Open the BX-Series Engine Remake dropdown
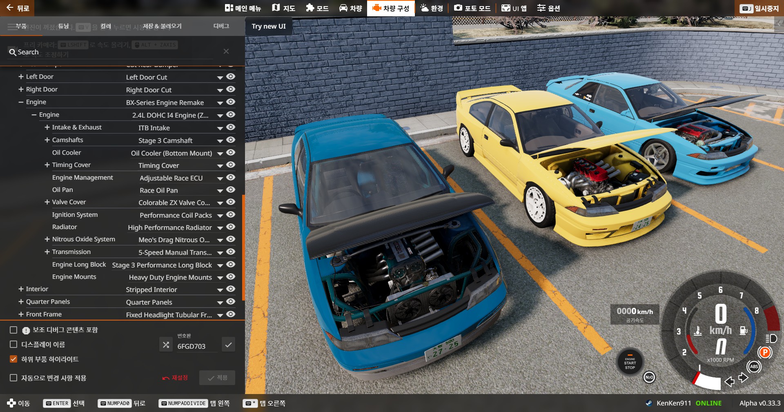 click(x=175, y=102)
